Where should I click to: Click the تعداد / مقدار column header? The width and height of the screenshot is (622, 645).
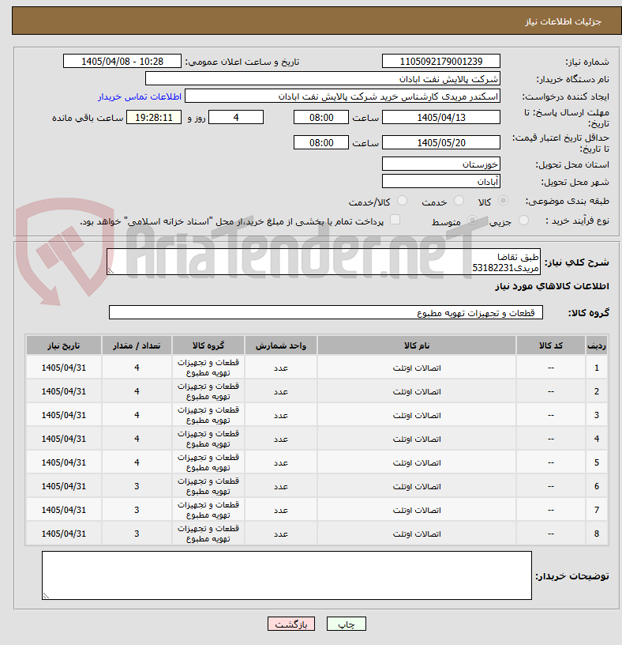click(x=137, y=345)
